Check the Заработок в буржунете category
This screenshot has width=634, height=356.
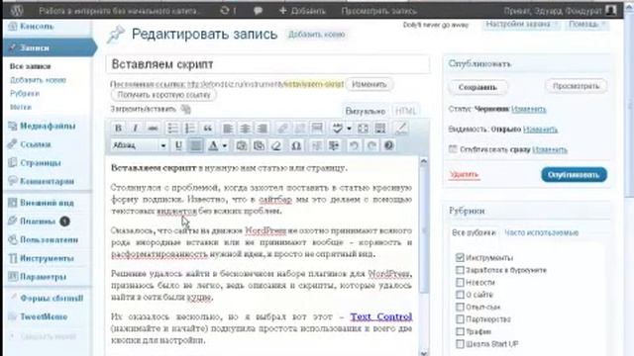(x=460, y=270)
